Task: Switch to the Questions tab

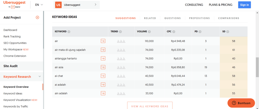Action: (x=172, y=18)
